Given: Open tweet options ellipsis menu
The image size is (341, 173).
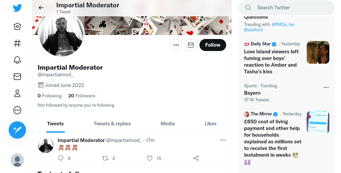Looking at the screenshot, I should coord(223,140).
